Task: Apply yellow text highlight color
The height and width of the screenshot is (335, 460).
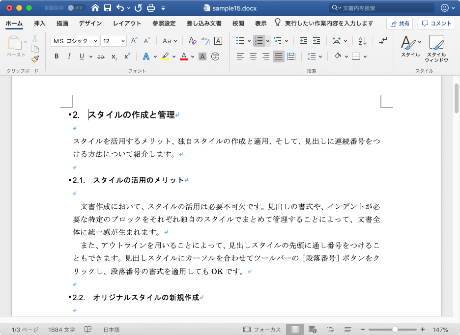Action: click(x=165, y=56)
